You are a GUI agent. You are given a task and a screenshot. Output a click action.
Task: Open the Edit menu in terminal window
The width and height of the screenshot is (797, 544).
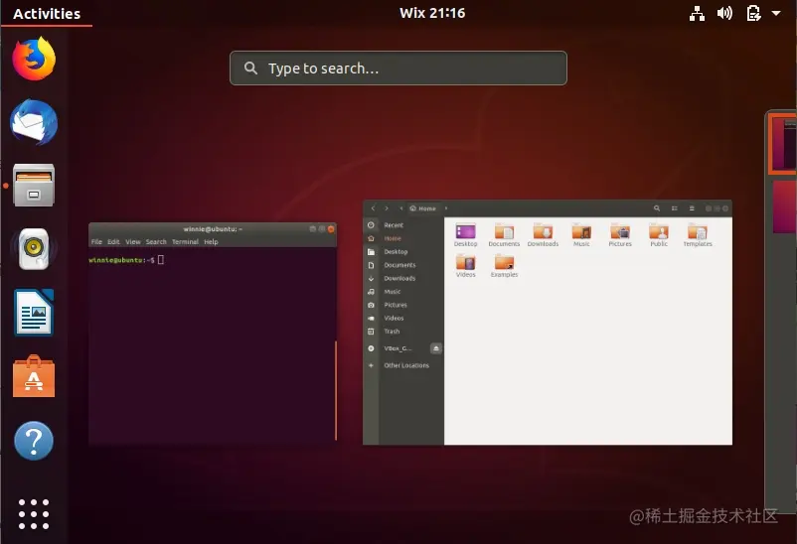click(x=113, y=242)
